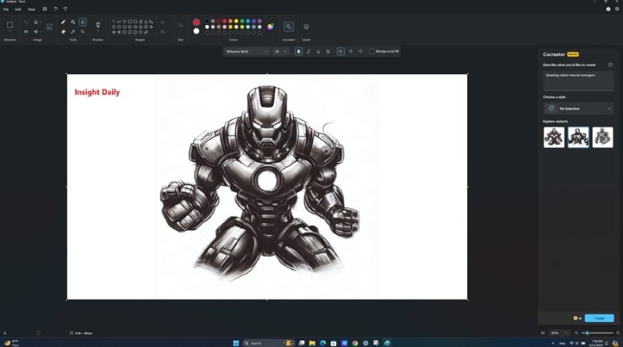Image resolution: width=623 pixels, height=347 pixels.
Task: Expand the Choose a style dropdown
Action: click(x=578, y=108)
